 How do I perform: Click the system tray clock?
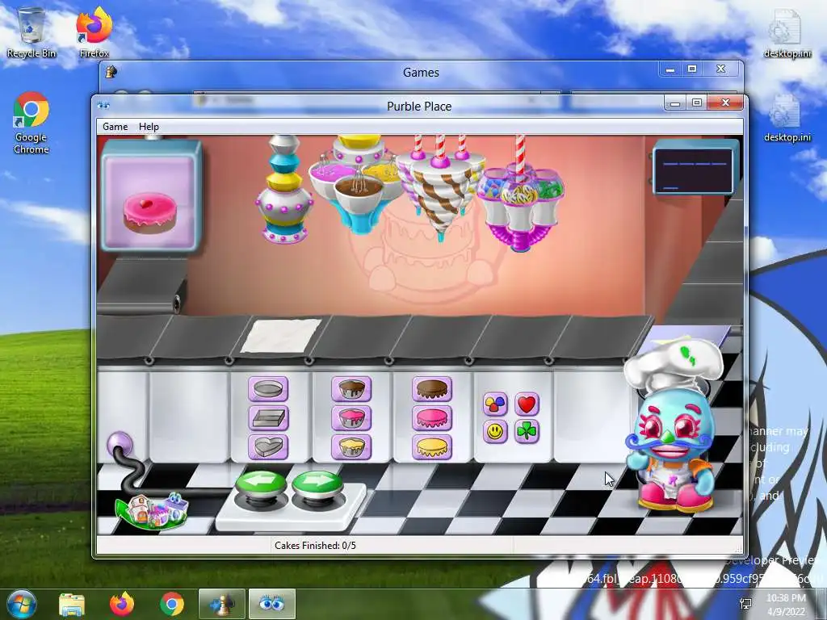pyautogui.click(x=786, y=605)
